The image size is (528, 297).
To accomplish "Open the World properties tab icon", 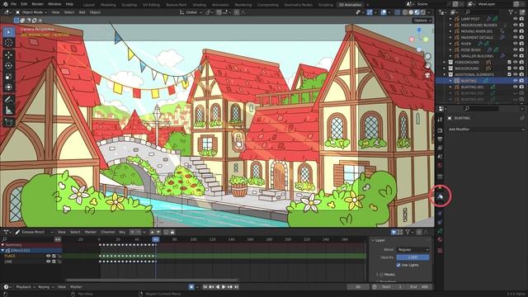I will click(440, 165).
